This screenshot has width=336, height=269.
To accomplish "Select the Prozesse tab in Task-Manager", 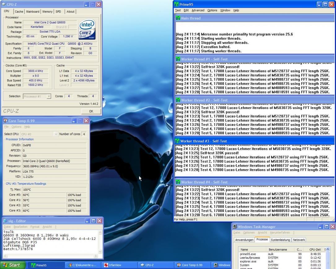I will click(262, 239).
